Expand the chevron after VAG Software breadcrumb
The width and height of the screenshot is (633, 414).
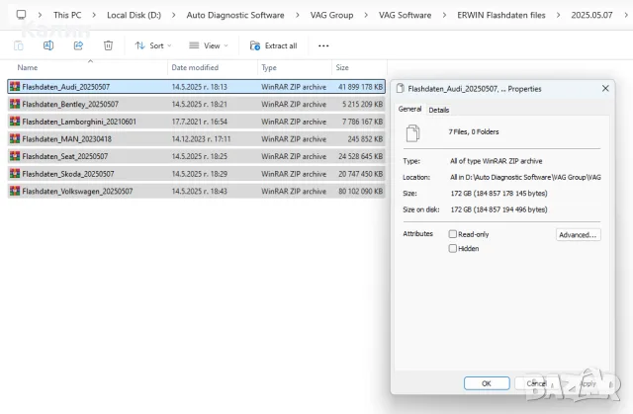pos(444,15)
